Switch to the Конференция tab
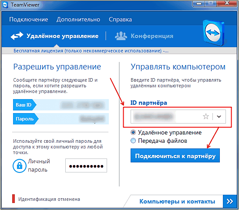The image size is (239, 210). tap(152, 36)
